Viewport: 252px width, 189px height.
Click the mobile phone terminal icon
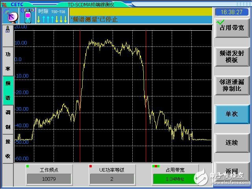coord(28,16)
